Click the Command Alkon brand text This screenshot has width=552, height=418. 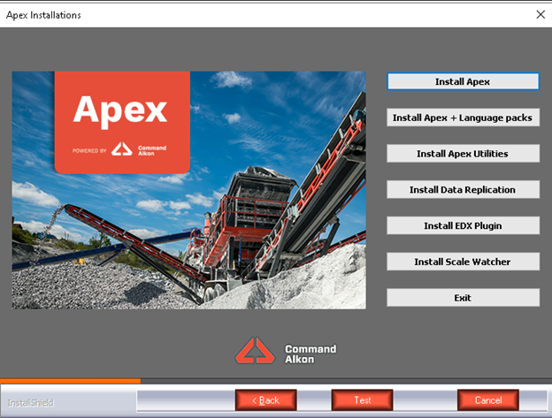tap(310, 354)
